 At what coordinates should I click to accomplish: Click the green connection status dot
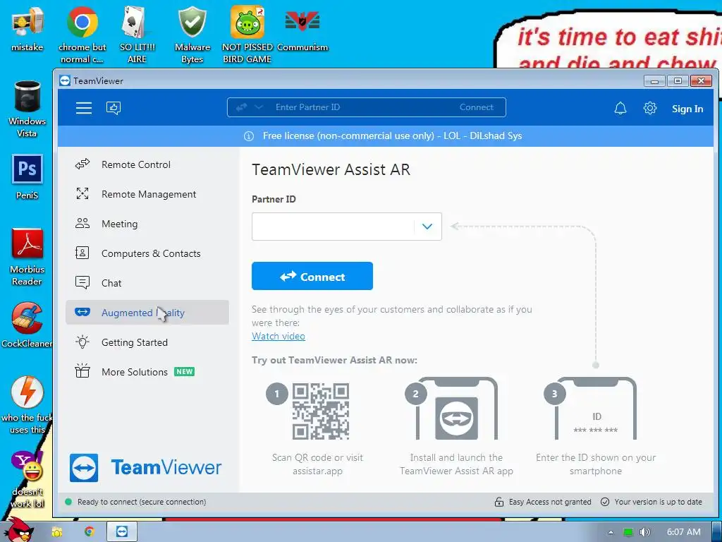(x=68, y=502)
